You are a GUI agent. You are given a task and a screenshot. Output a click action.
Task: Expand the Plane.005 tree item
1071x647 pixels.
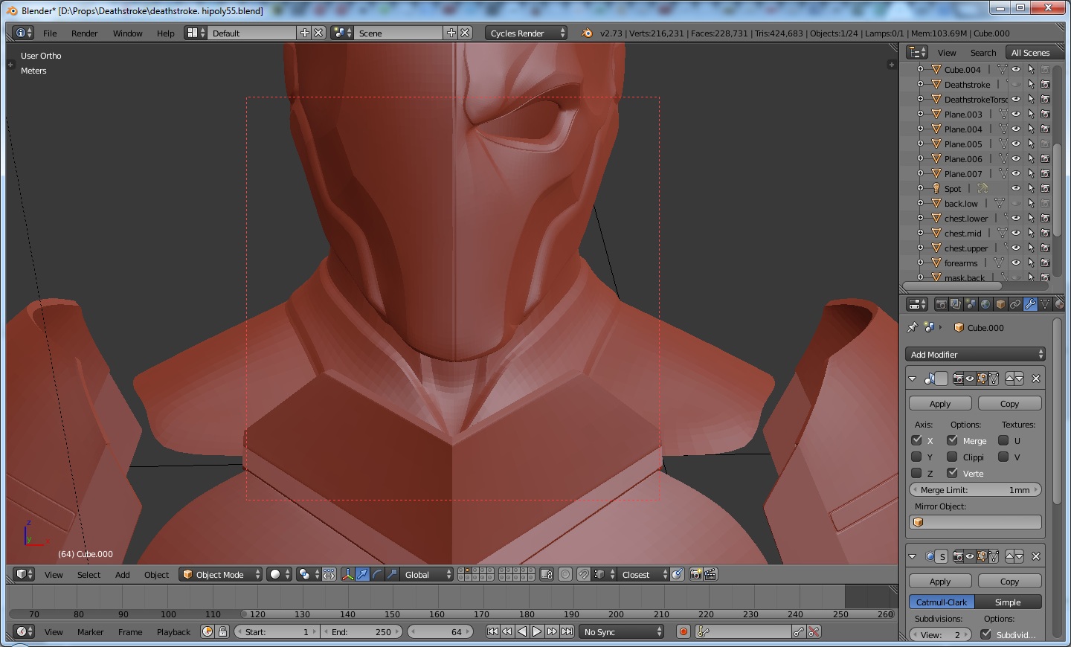pos(920,144)
